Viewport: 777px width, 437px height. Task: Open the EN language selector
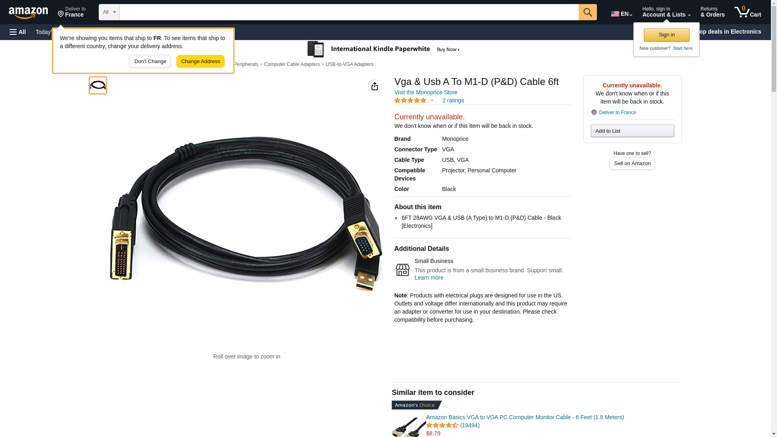tap(622, 14)
